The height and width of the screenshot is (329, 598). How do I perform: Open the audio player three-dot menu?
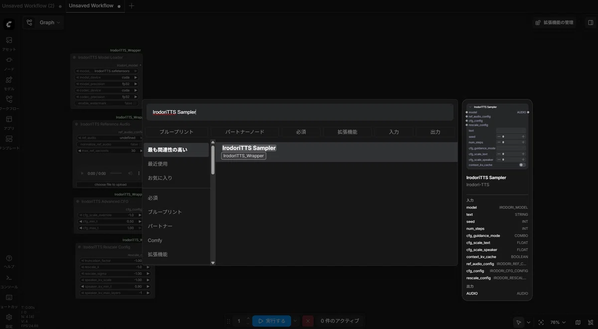point(139,173)
